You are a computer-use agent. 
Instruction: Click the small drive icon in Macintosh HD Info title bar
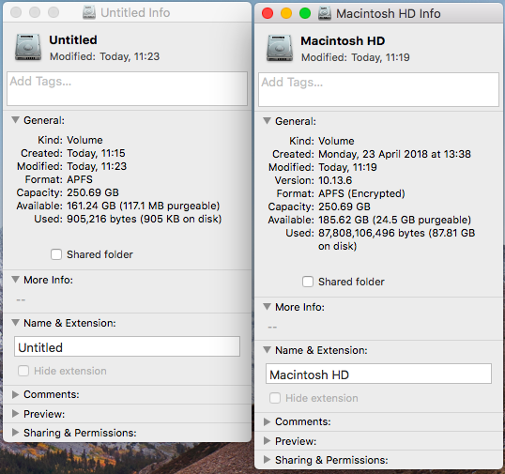click(x=325, y=13)
